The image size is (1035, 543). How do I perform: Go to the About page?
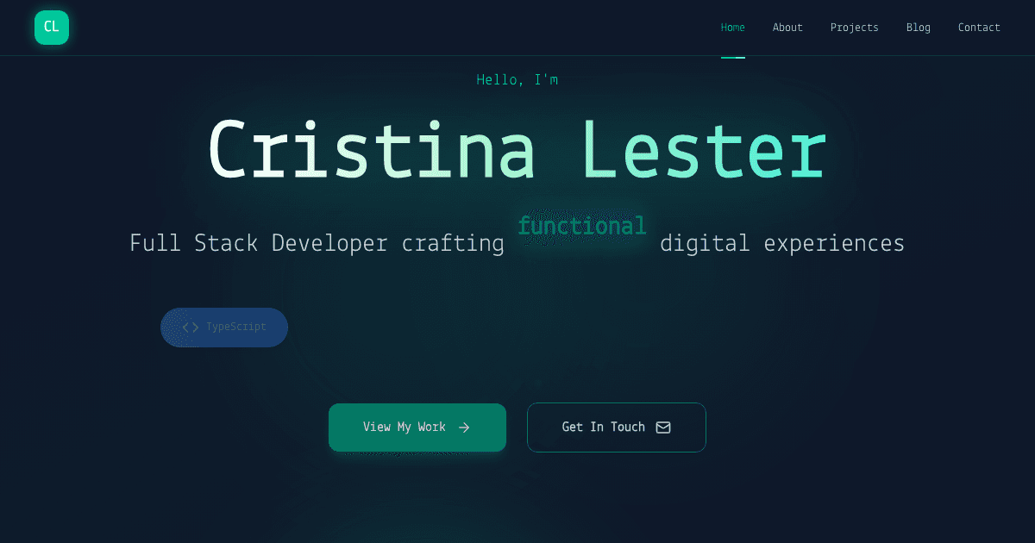point(787,28)
